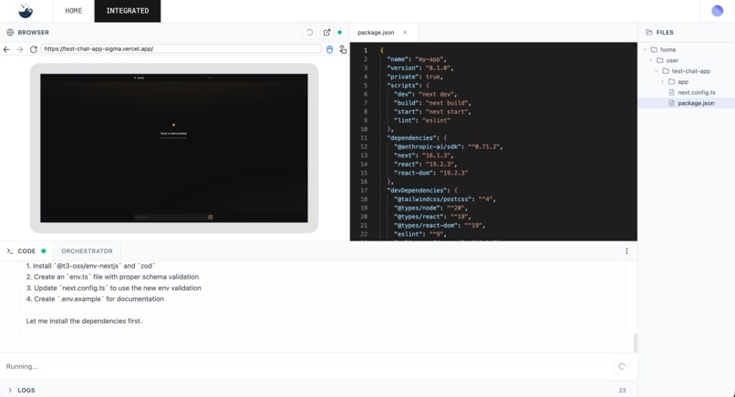735x397 pixels.
Task: Click the "version": "0.1.0" code line
Action: pyautogui.click(x=420, y=68)
